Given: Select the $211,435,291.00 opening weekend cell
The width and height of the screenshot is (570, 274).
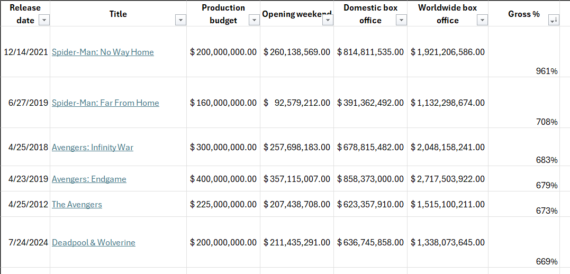Looking at the screenshot, I should (296, 242).
